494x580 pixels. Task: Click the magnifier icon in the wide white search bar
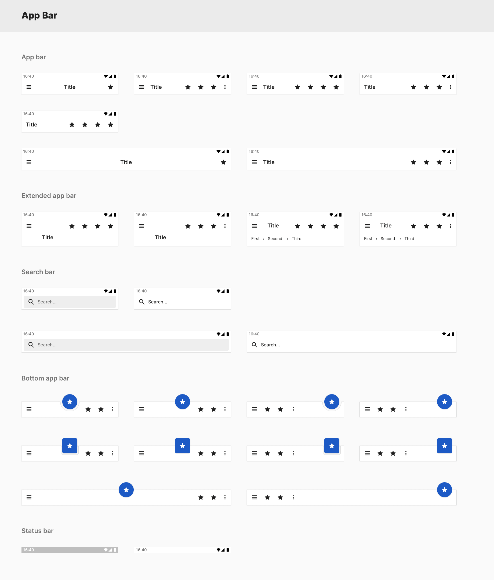pos(254,345)
